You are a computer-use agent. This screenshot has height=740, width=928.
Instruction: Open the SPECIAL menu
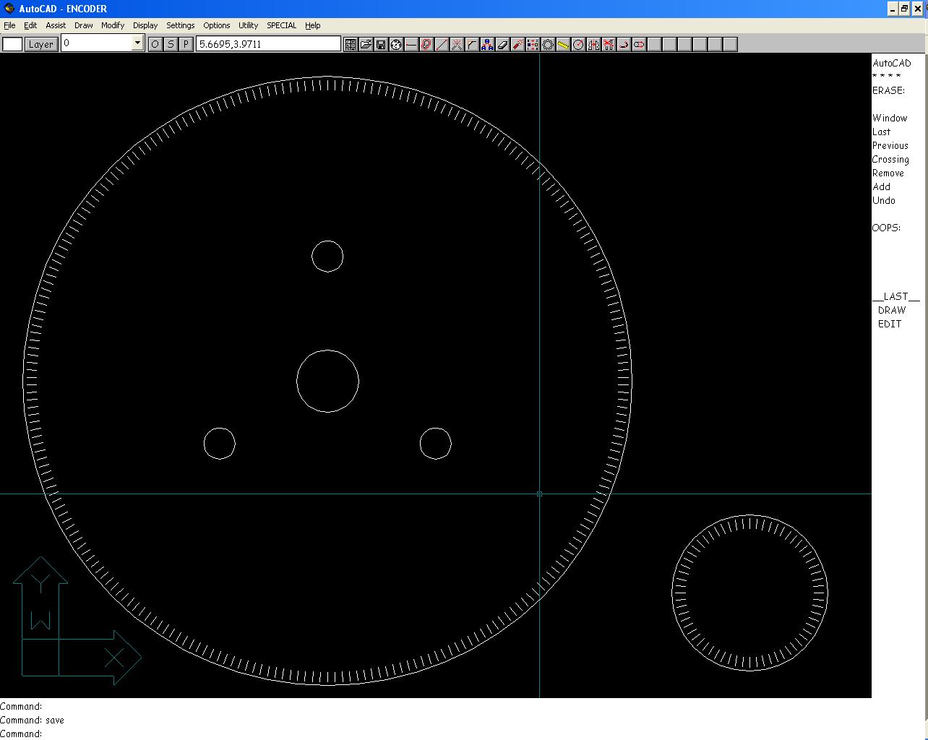click(282, 25)
